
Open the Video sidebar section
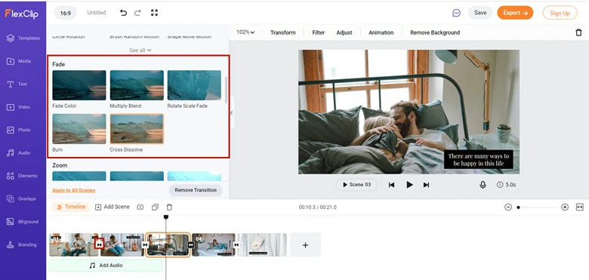coord(18,107)
